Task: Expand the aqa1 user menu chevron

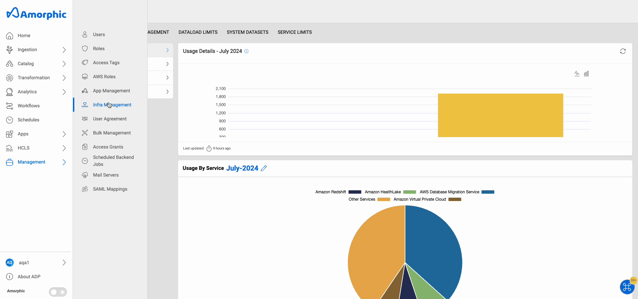Action: tap(64, 263)
